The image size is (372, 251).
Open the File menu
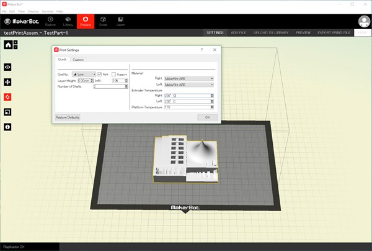(4, 11)
